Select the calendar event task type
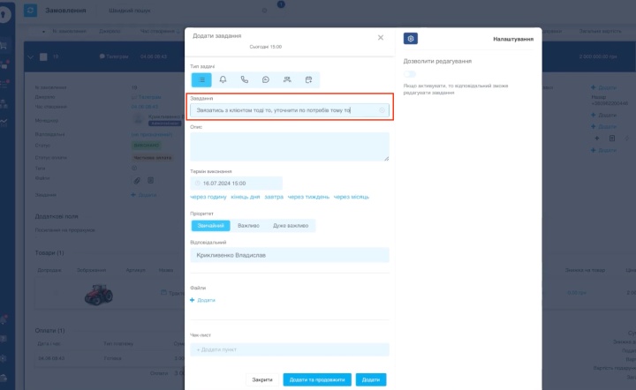This screenshot has height=390, width=636. point(308,79)
